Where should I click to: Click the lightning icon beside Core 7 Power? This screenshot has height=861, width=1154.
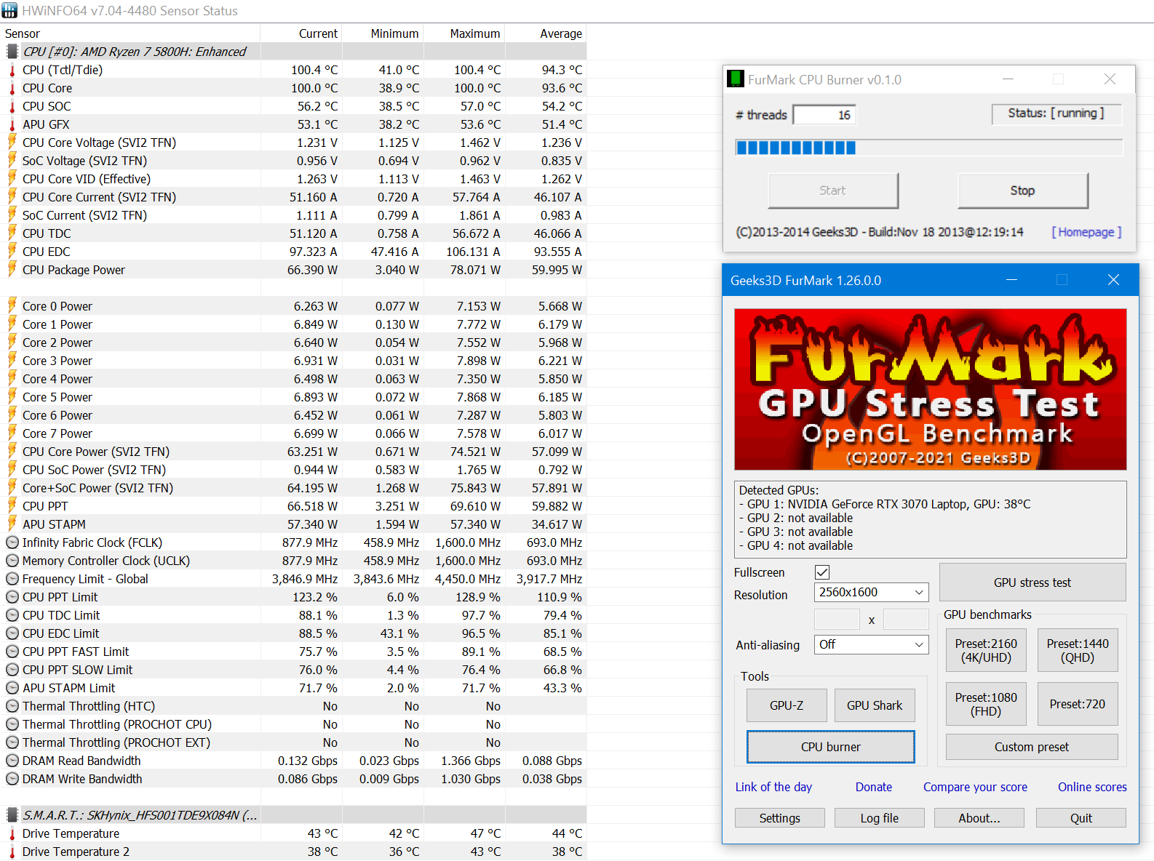tap(12, 433)
